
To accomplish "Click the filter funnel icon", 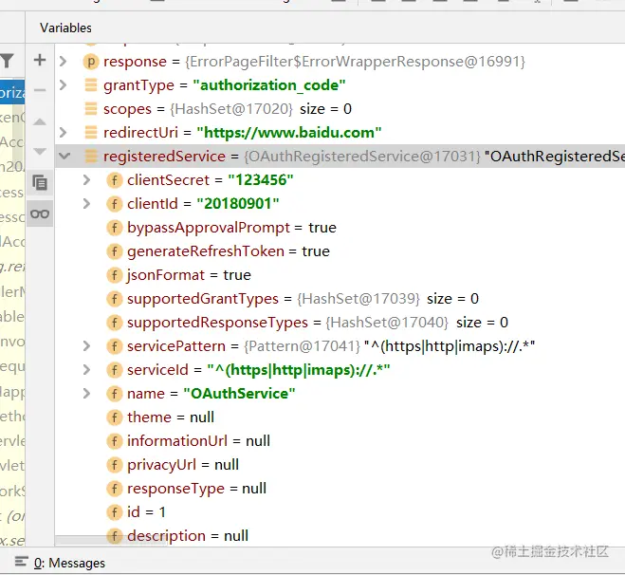I will 8,61.
